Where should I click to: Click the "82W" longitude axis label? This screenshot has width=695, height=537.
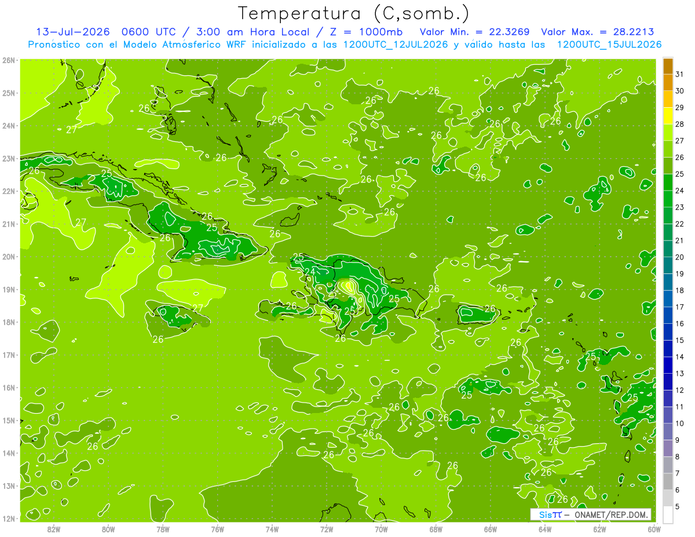(53, 529)
